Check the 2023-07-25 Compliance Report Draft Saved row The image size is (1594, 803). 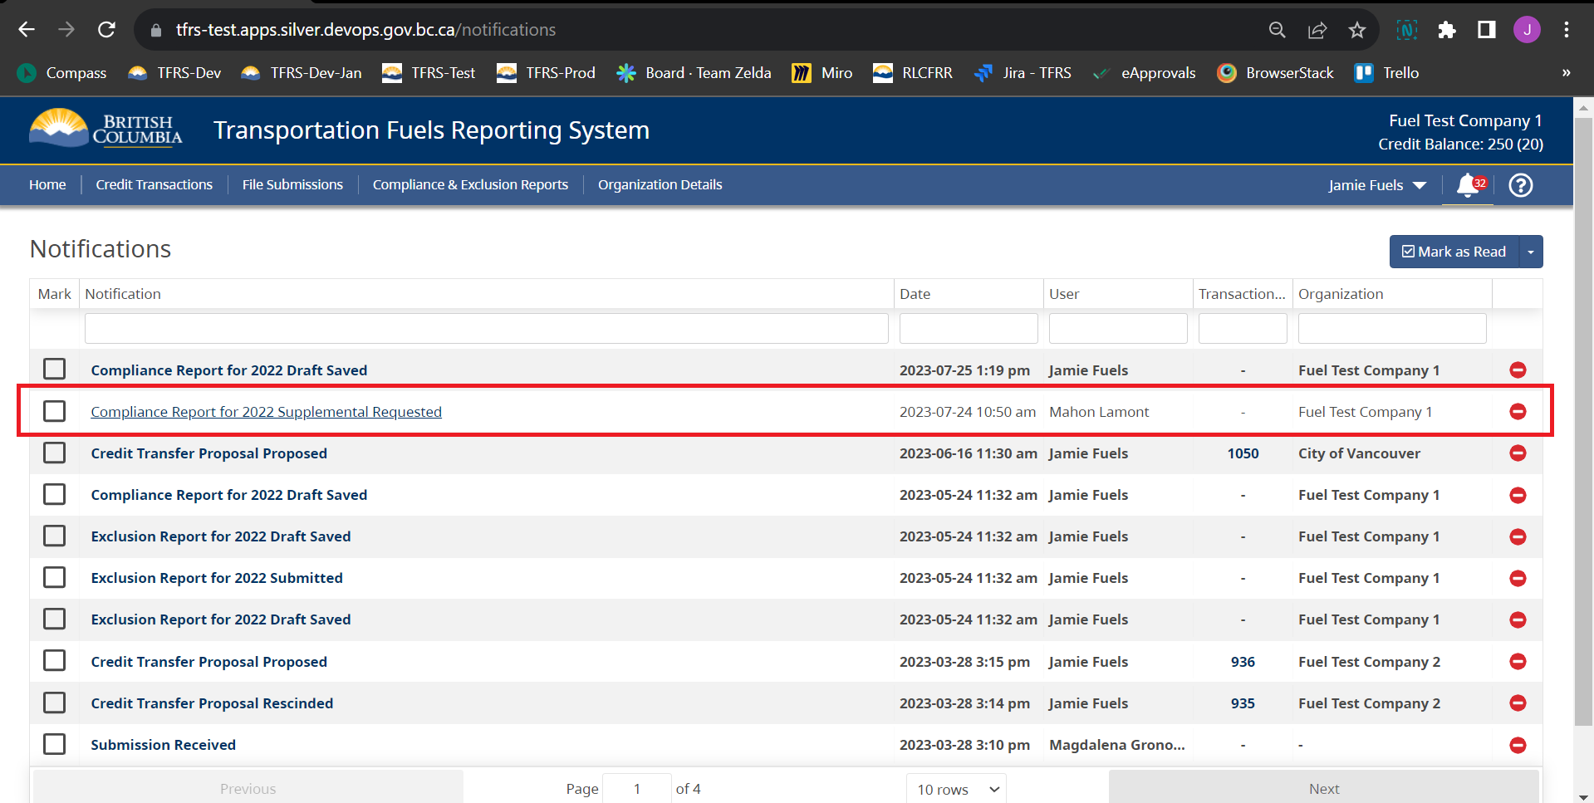(x=55, y=369)
